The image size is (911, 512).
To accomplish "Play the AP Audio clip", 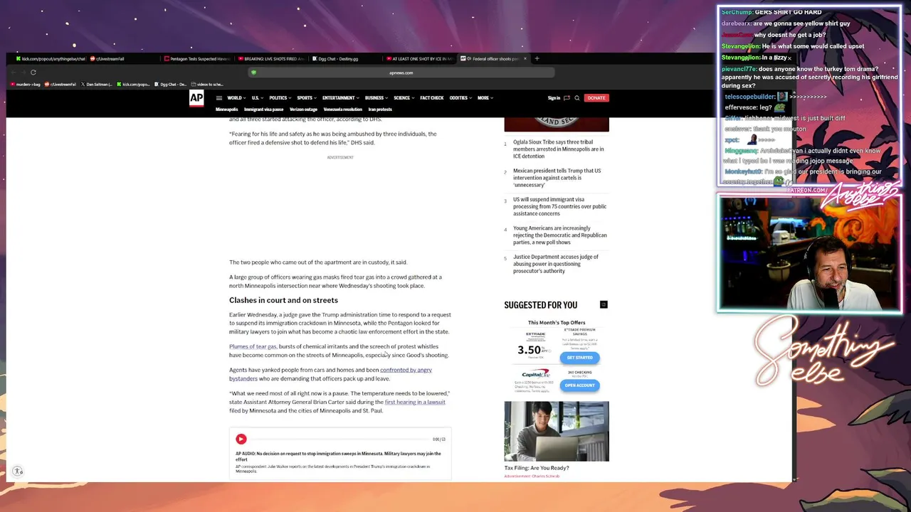I will (x=241, y=439).
